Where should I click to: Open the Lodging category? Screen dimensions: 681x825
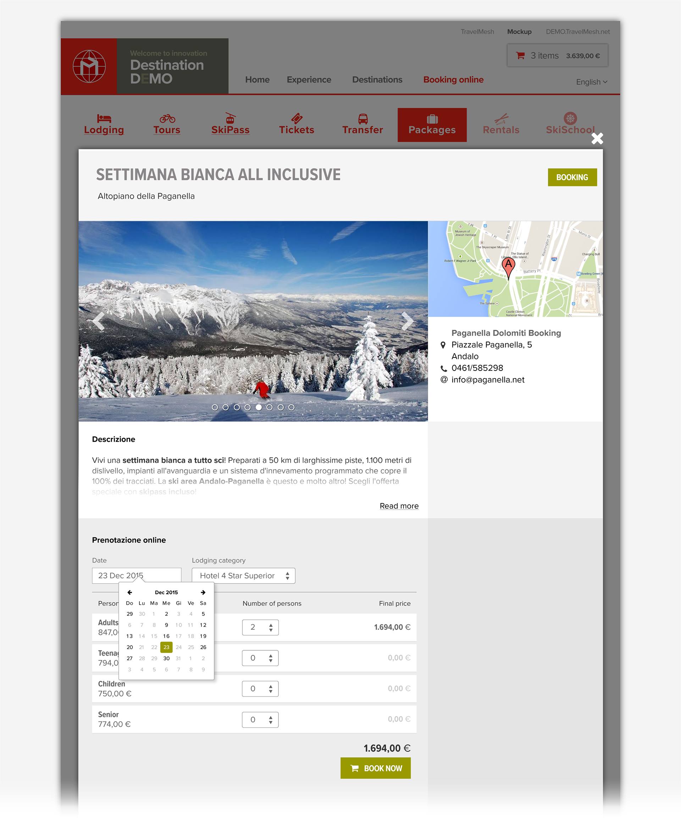click(x=104, y=125)
